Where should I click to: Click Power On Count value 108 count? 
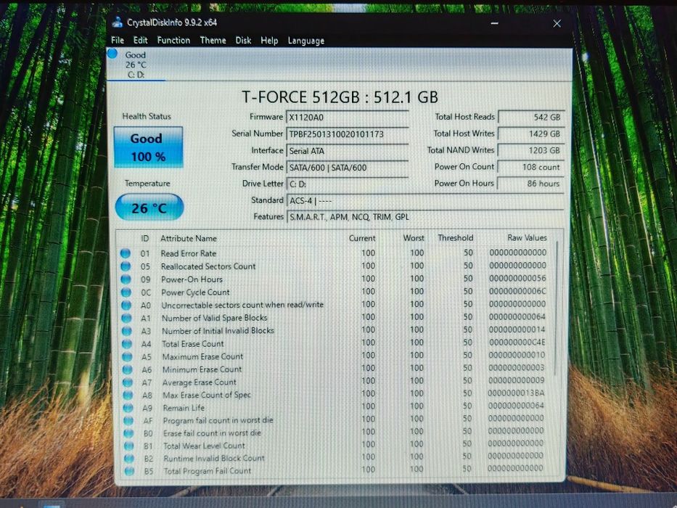[531, 167]
